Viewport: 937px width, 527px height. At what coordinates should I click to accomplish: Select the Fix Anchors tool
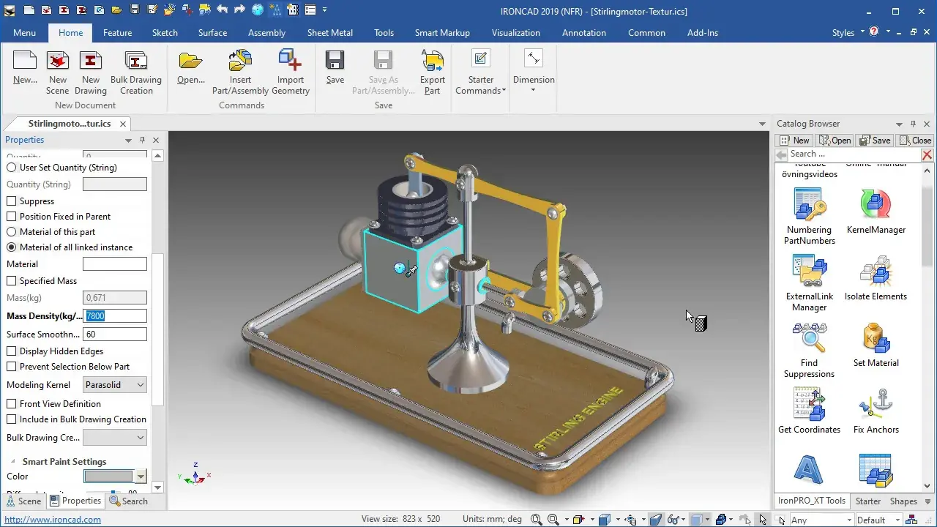876,411
